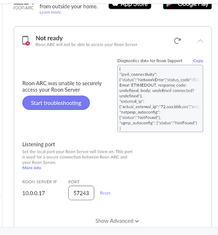Click the Roon Server IP address 10.0.0.17
This screenshot has width=218, height=235.
tap(33, 193)
